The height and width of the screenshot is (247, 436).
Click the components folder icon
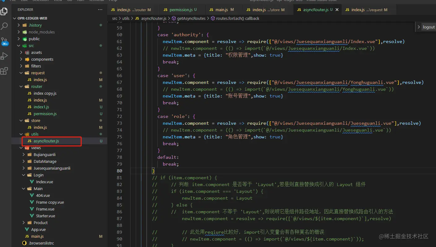point(27,59)
